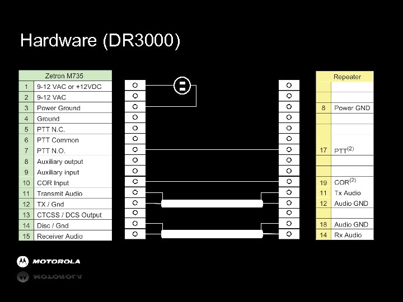Viewport: 403px width, 302px height.
Task: Click the 'Auxiliary output' row
Action: (x=65, y=161)
